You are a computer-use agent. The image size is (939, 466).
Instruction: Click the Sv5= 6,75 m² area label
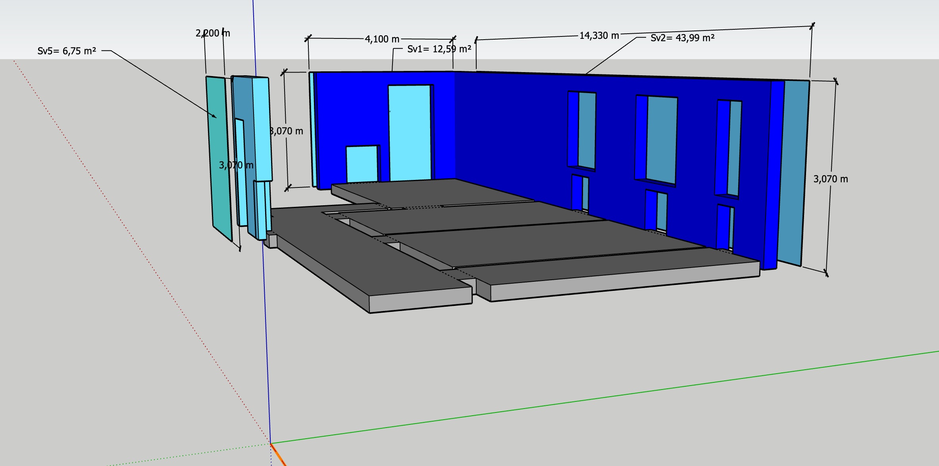coord(67,51)
